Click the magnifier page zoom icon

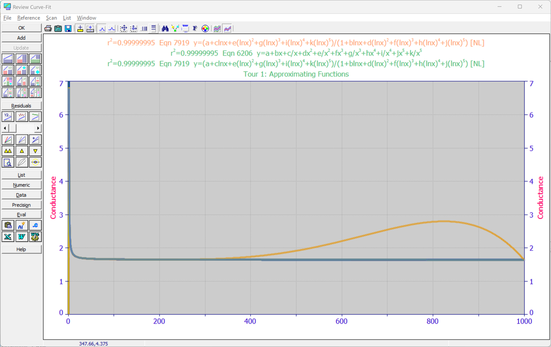[x=8, y=162]
